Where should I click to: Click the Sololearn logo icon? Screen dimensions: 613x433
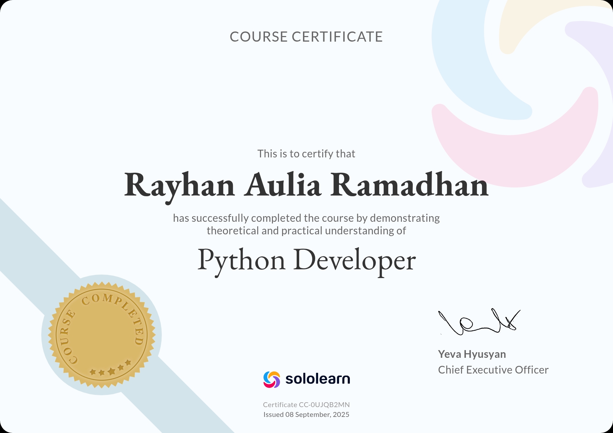click(x=272, y=379)
